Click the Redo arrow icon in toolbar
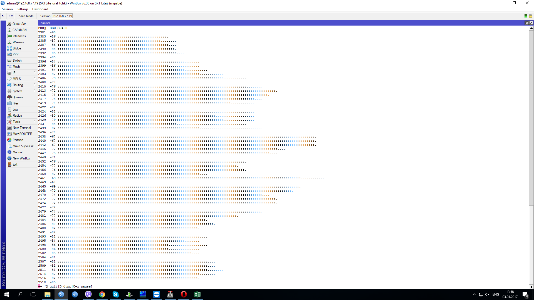 pyautogui.click(x=11, y=16)
